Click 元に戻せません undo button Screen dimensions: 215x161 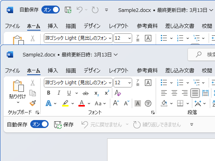tap(102, 124)
